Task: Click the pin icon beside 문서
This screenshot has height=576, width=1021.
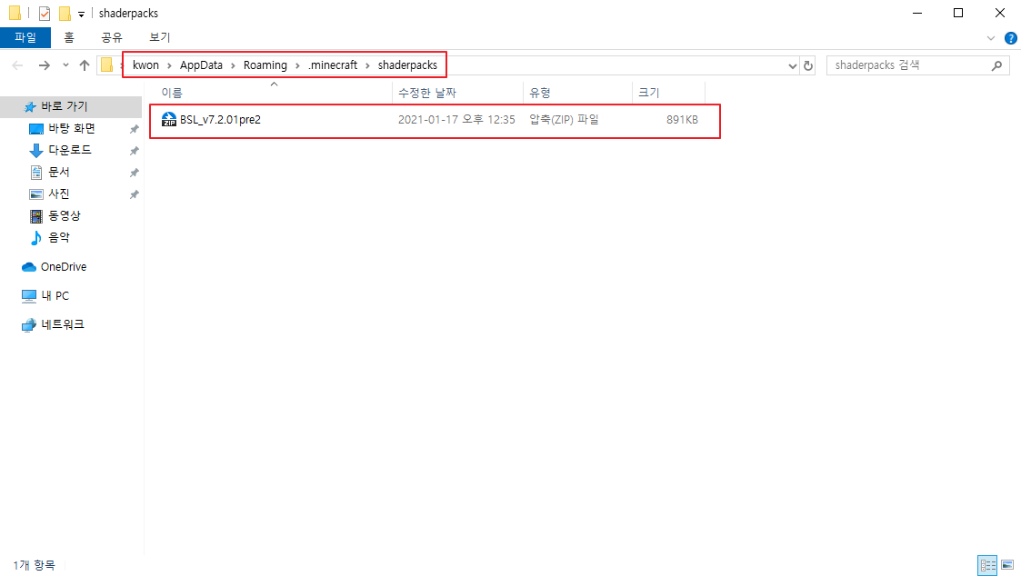Action: coord(135,173)
